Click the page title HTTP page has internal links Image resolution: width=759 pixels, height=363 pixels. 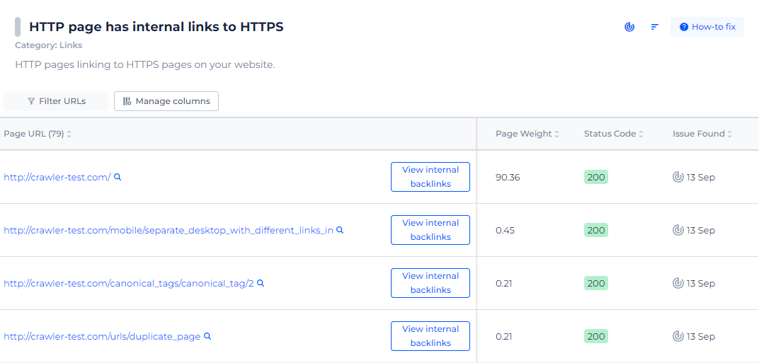point(156,27)
